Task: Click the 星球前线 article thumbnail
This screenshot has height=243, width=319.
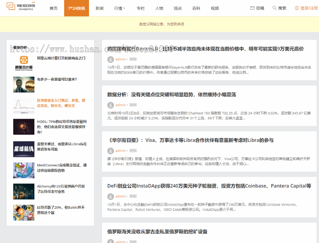Action: click(23, 149)
